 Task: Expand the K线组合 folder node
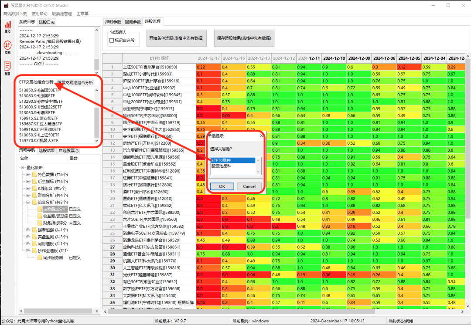pos(28,188)
